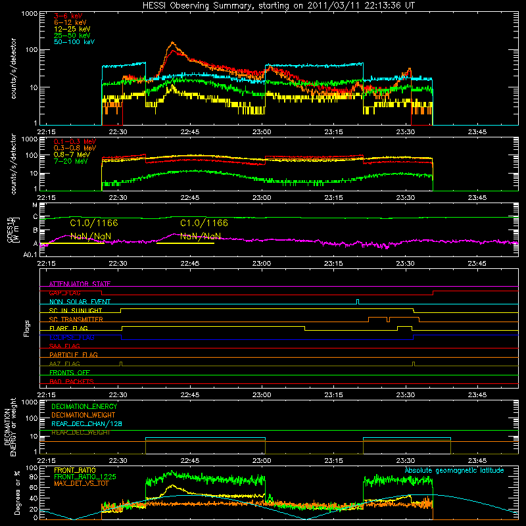This screenshot has width=526, height=526.
Task: Click the NON_SOLAR_EVENT flag label
Action: pyautogui.click(x=80, y=302)
